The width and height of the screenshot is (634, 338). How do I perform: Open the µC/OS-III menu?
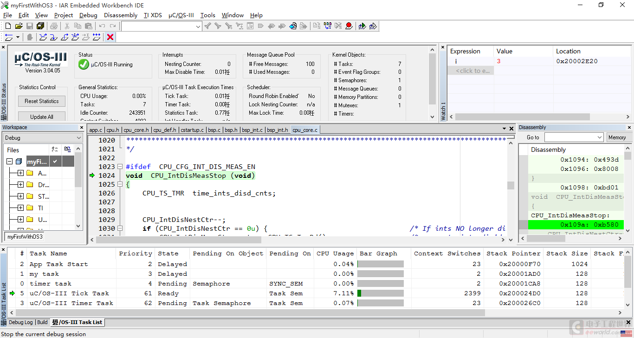(x=181, y=15)
